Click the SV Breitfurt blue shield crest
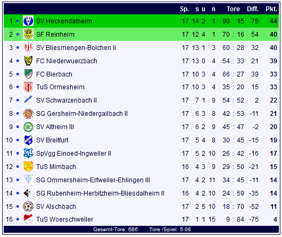 click(28, 140)
